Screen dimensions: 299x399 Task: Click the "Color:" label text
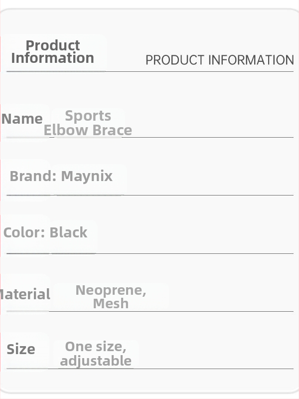click(x=24, y=232)
